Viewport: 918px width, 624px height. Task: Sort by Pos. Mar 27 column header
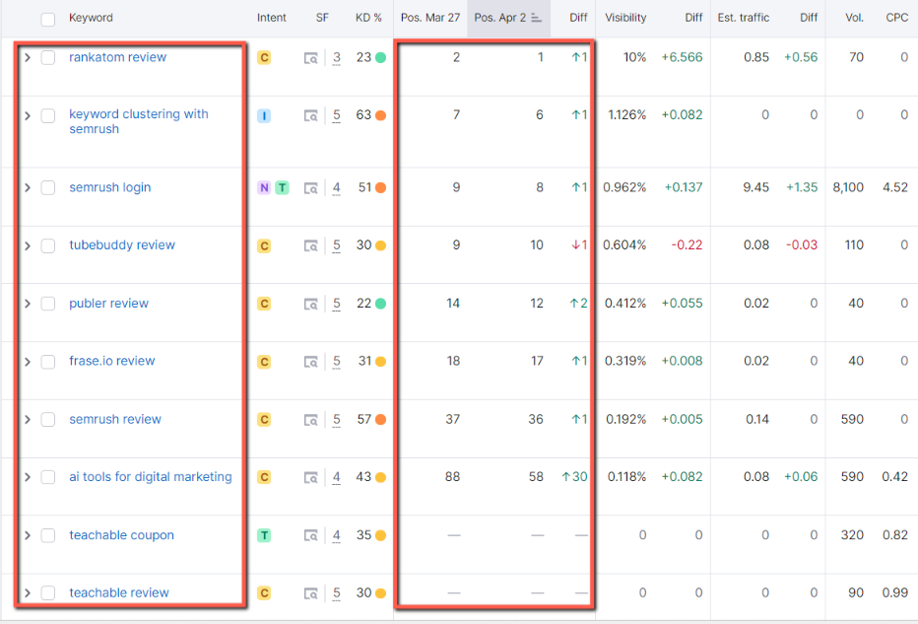tap(430, 18)
